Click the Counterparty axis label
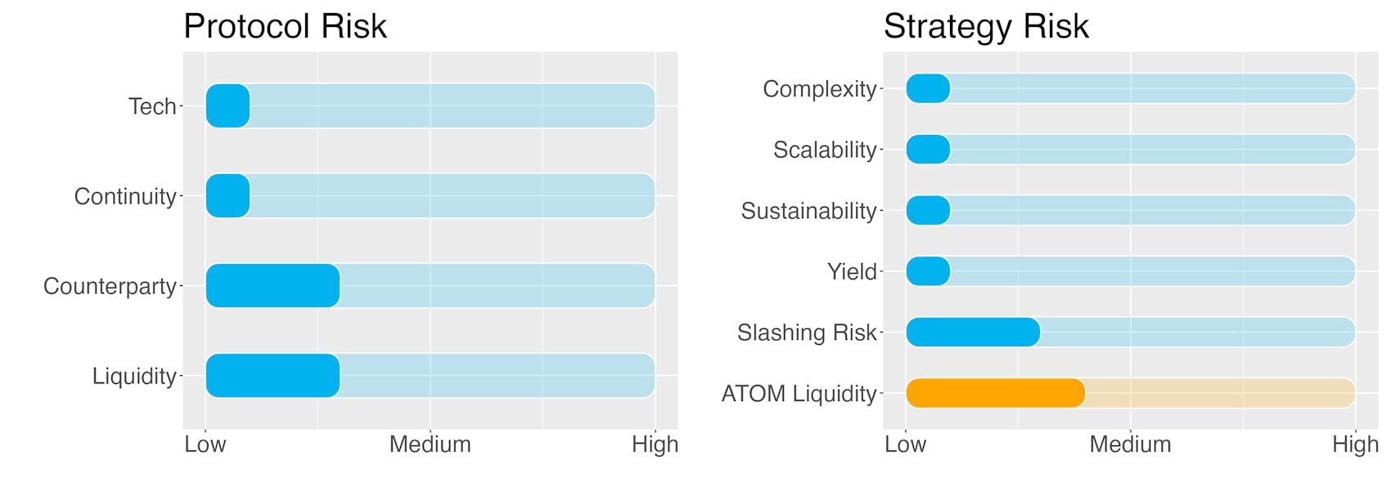 click(x=110, y=286)
